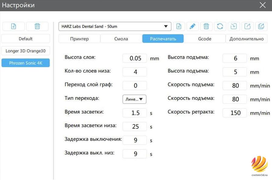Delete the HARZ Labs resin profile
Viewport: 272px width, 180px height.
tap(206, 26)
